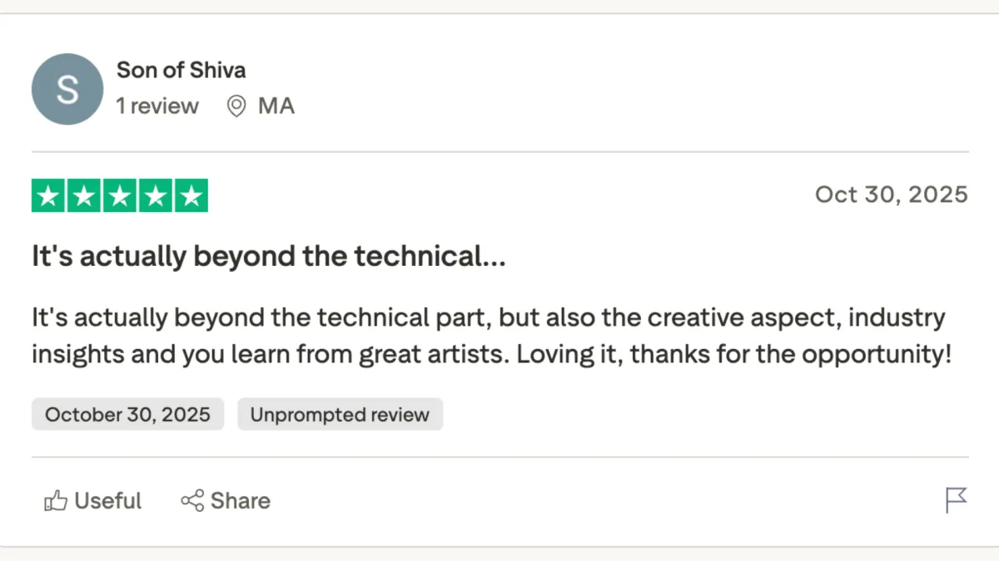Click the thumbs-up Useful icon
Image resolution: width=999 pixels, height=561 pixels.
tap(55, 500)
